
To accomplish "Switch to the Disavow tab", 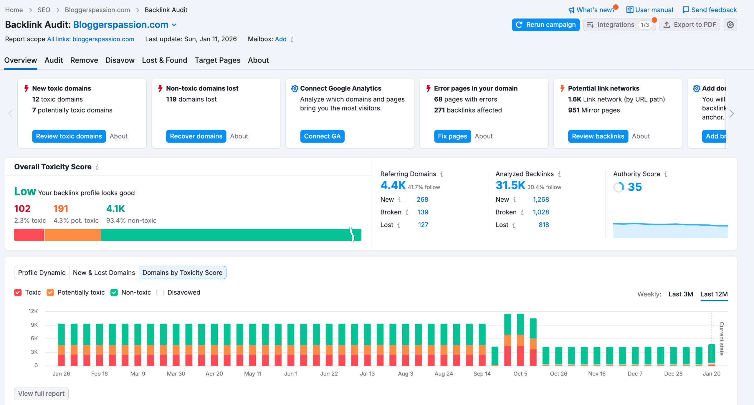I will point(120,60).
